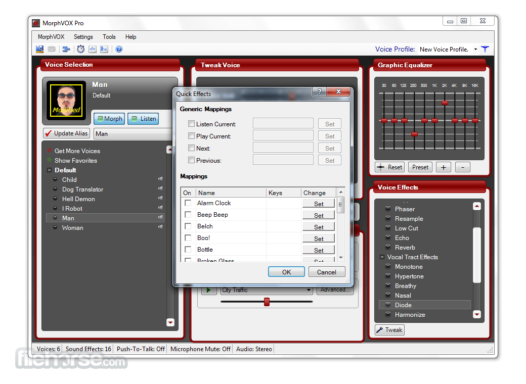Click the Man voice avatar thumbnail
526x384 pixels.
pos(66,101)
